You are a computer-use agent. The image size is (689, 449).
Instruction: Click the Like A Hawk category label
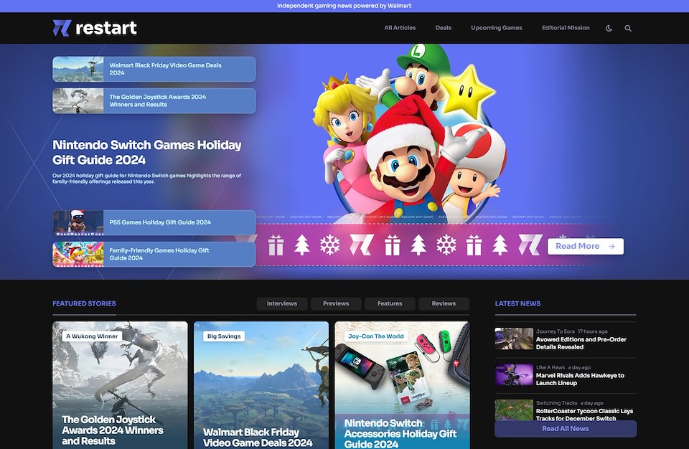tap(550, 367)
